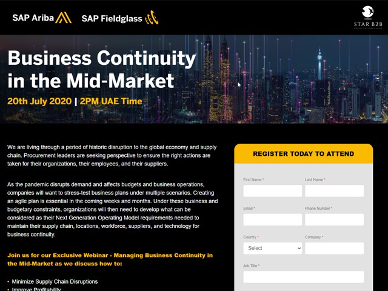The image size is (388, 291).
Task: Click the Country dropdown arrow
Action: coord(299,248)
